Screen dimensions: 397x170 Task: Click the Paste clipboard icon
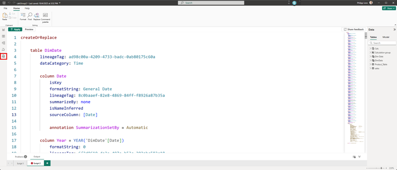[5, 16]
